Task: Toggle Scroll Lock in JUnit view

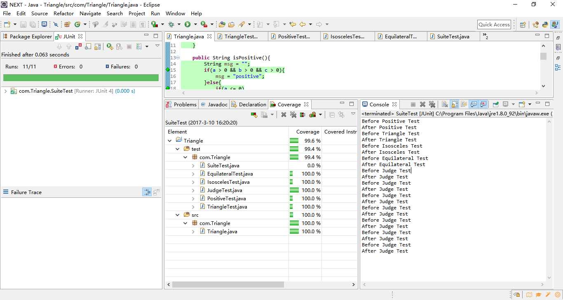Action: pyautogui.click(x=98, y=47)
